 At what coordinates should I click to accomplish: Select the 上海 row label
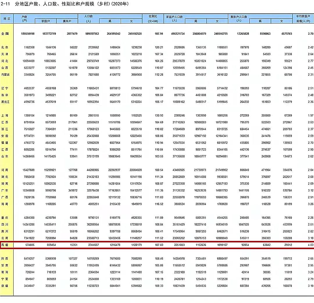click(x=5, y=116)
